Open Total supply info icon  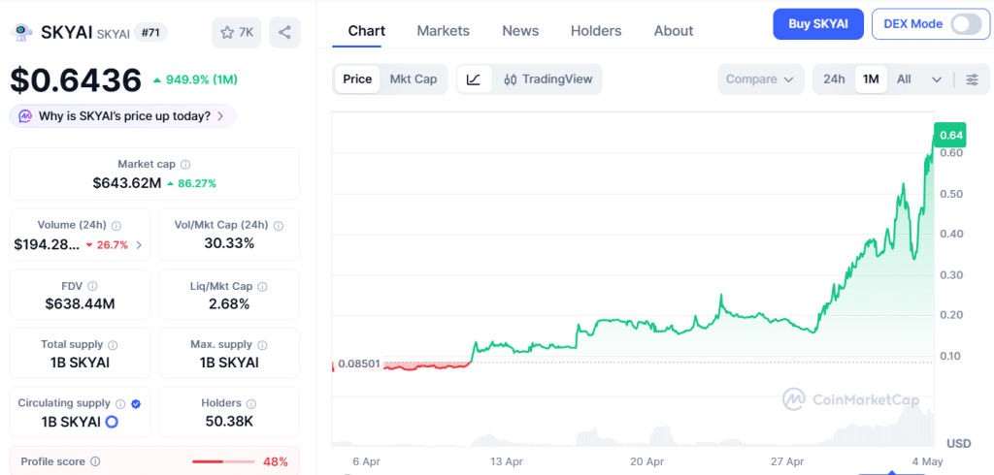(113, 345)
